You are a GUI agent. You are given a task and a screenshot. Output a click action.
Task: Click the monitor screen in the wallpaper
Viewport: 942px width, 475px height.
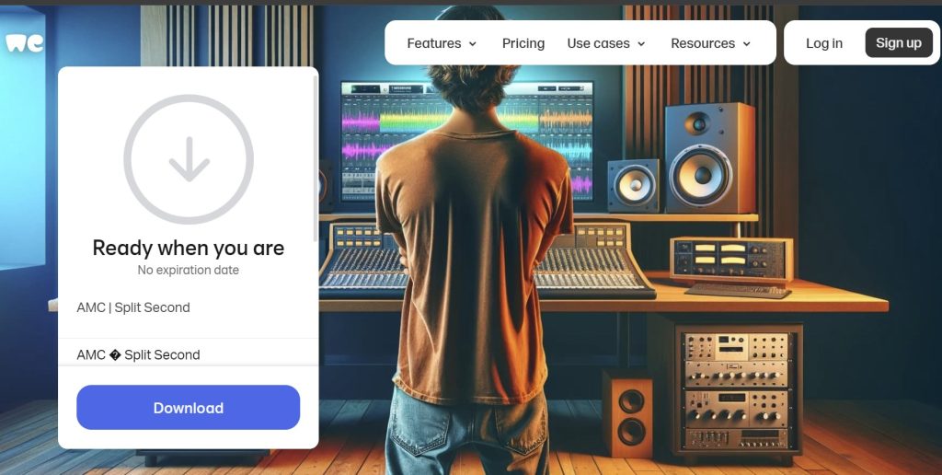point(467,141)
